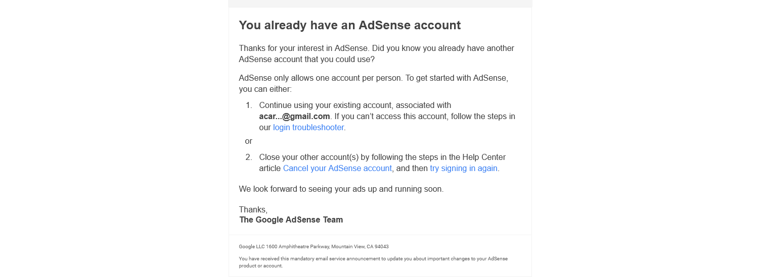The height and width of the screenshot is (277, 760).
Task: Follow the Cancel your AdSense account link
Action: coord(337,169)
